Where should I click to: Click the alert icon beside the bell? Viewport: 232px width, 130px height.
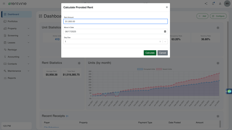[x=220, y=4]
